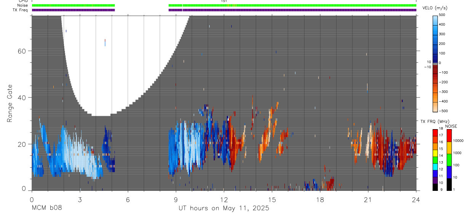Select the yellow swatch in TX FRQ legend

435,153
